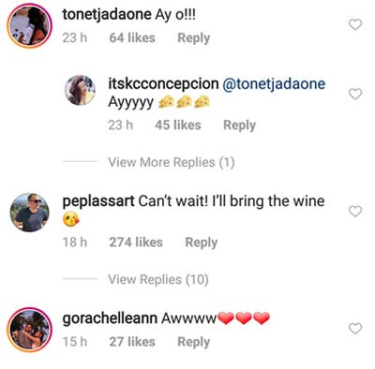Heart gorachelleann's Awwww comment
Image resolution: width=375 pixels, height=369 pixels.
(355, 329)
